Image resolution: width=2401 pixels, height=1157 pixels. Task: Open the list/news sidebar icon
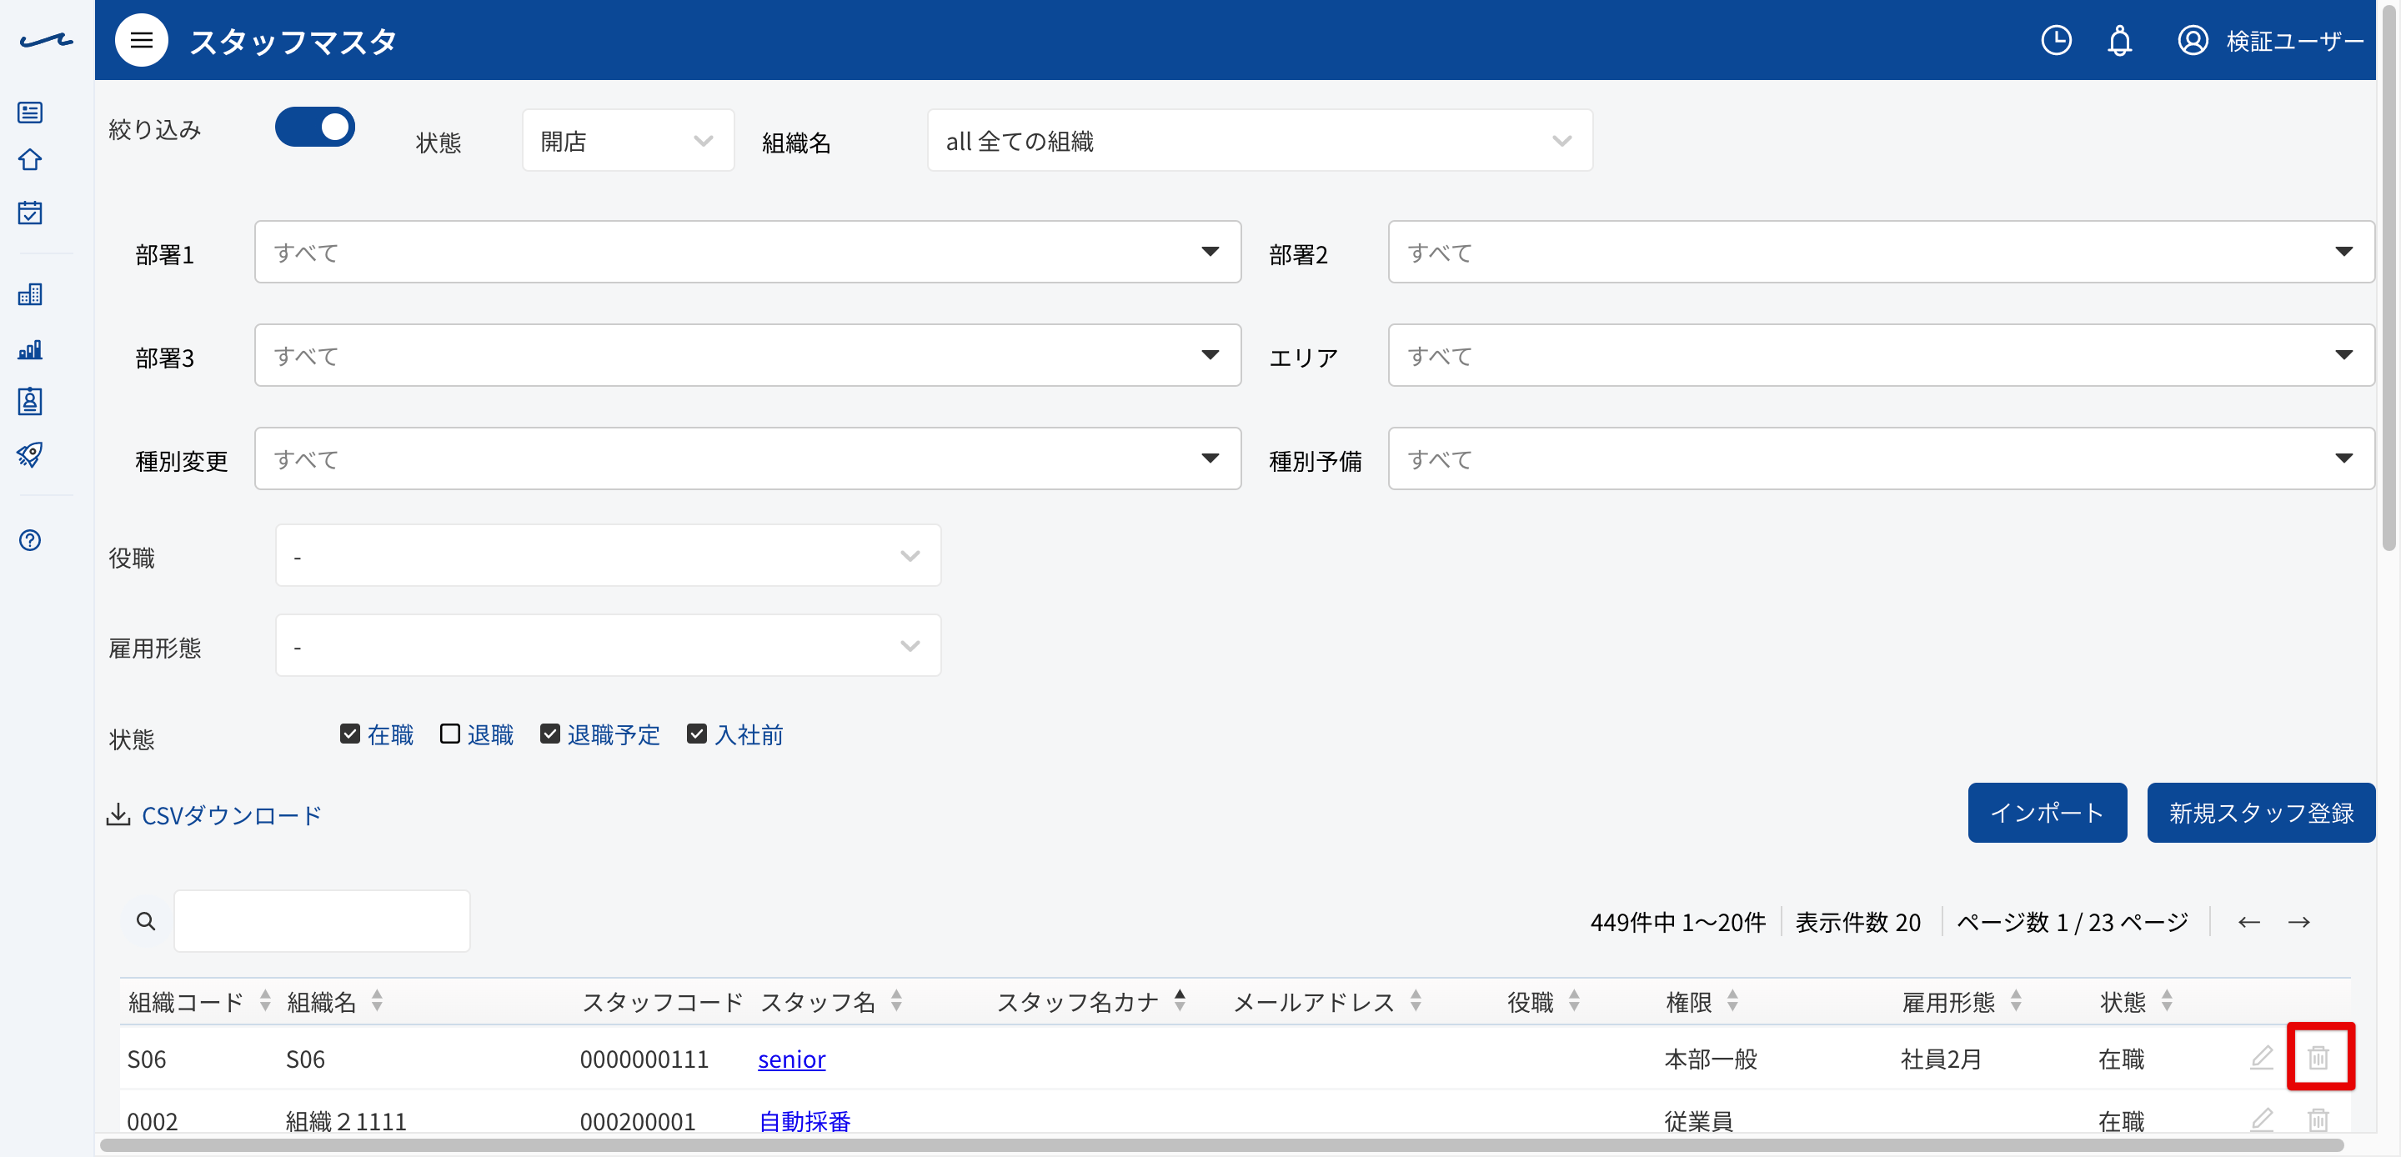coord(30,113)
